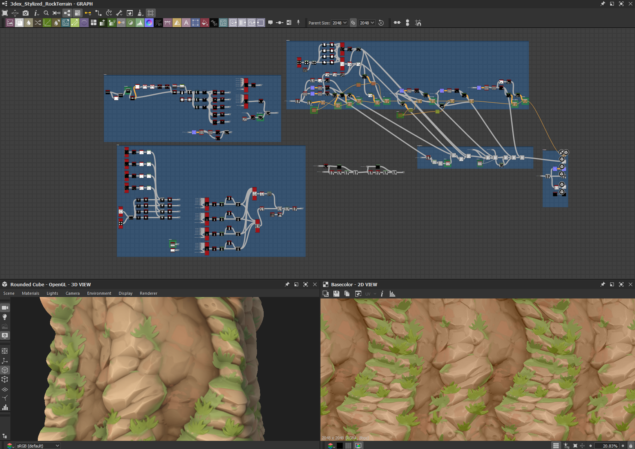Screen dimensions: 635x449
Task: Click the Bitmap node icon in toolbar
Action: point(10,23)
